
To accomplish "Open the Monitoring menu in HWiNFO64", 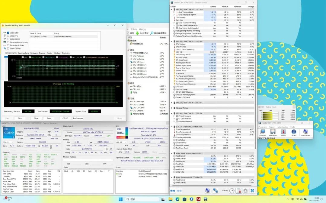I will tap(283, 127).
